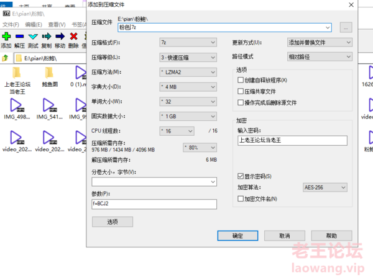Select the second video_202... file in bottom row
Image resolution: width=373 pixels, height=279 pixels.
click(50, 141)
